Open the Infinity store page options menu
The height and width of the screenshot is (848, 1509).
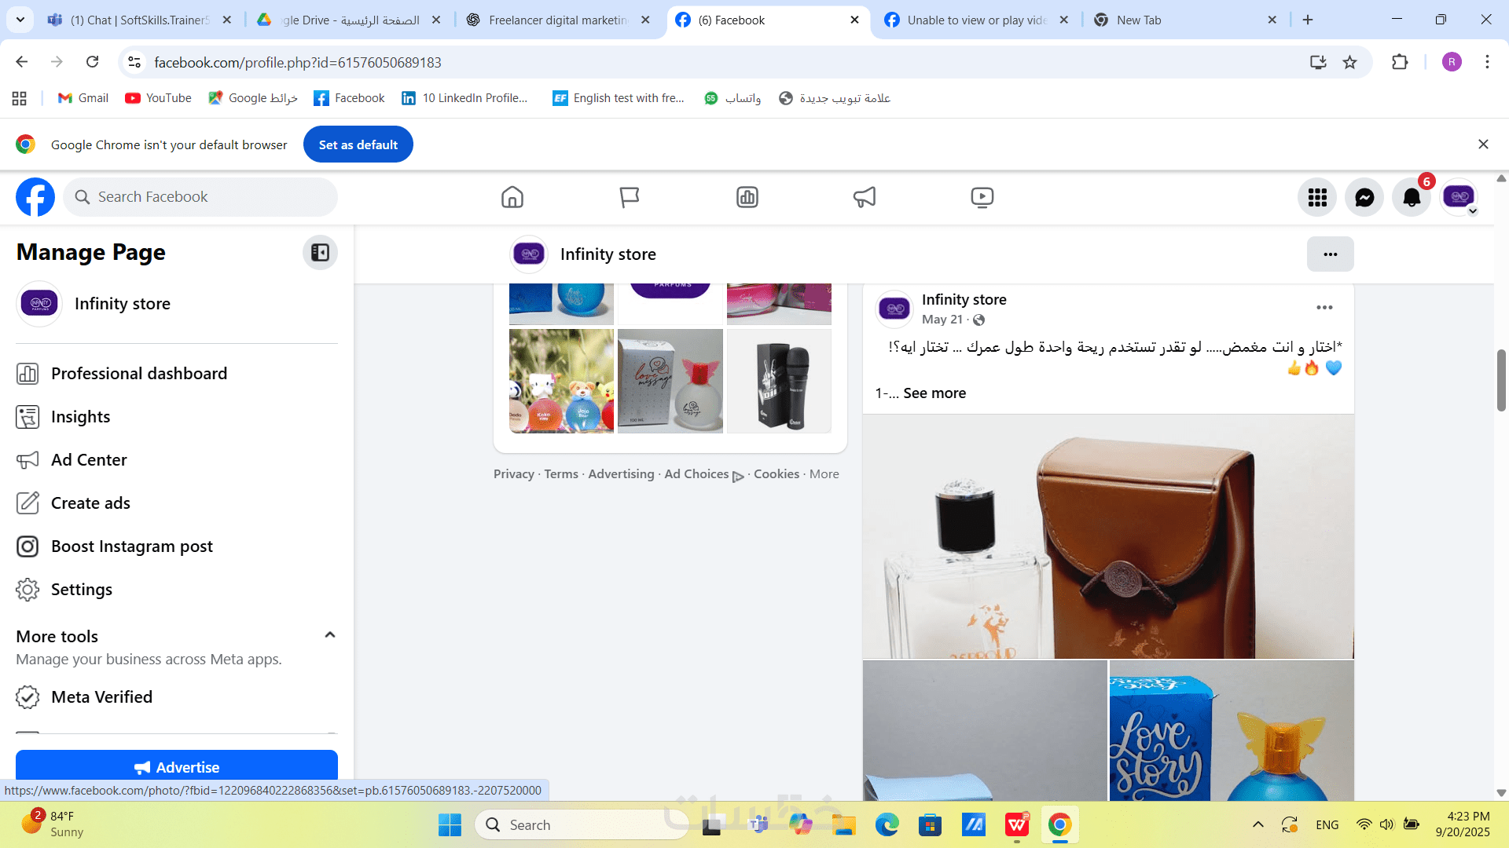(x=1330, y=254)
